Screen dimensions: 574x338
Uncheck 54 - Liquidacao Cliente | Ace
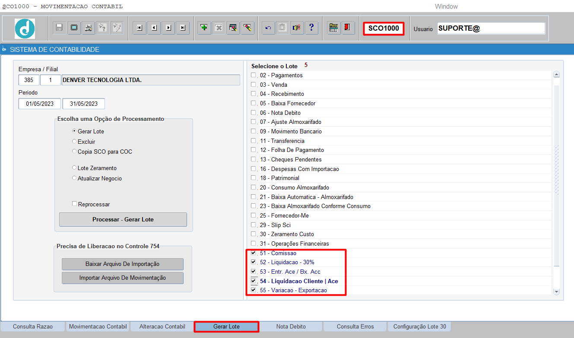[x=254, y=281]
